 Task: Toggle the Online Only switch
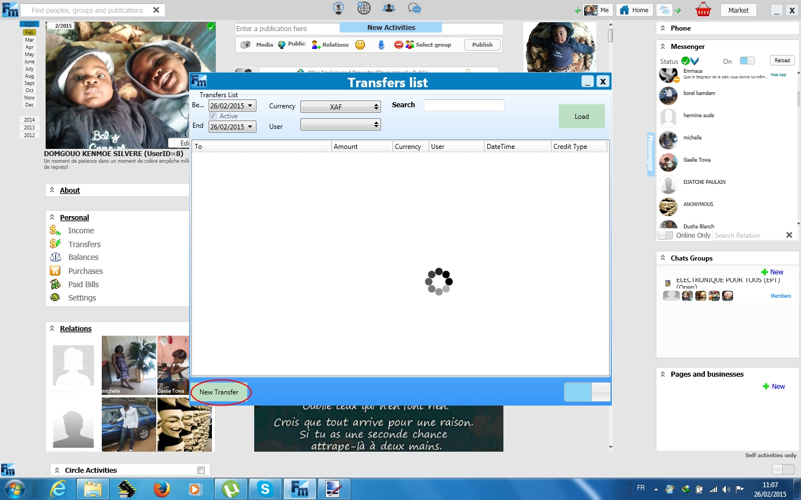[665, 236]
